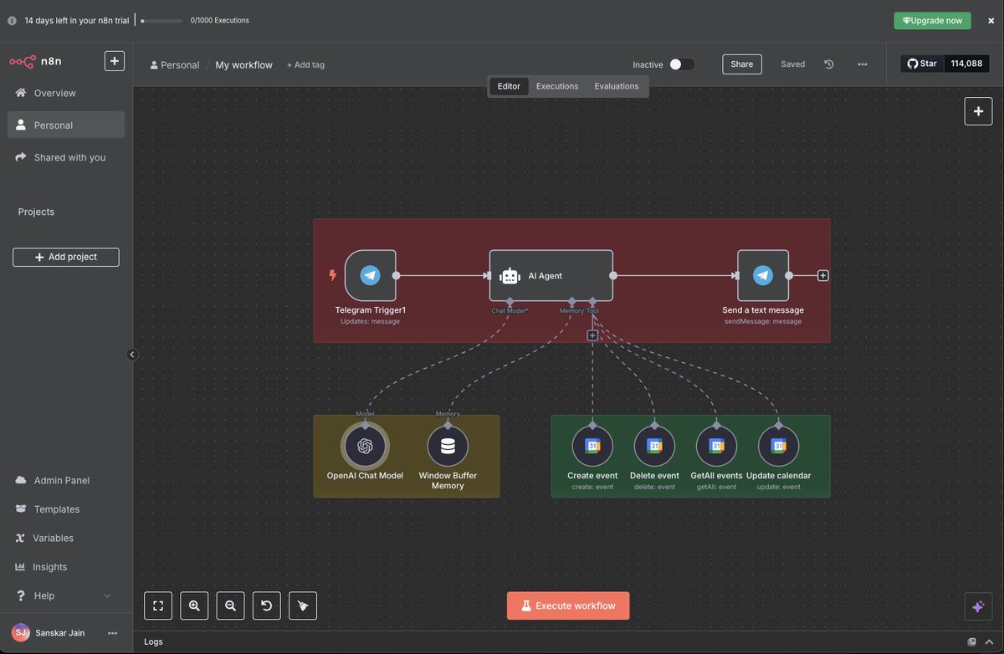
Task: Select the Window Buffer Memory node
Action: [448, 446]
